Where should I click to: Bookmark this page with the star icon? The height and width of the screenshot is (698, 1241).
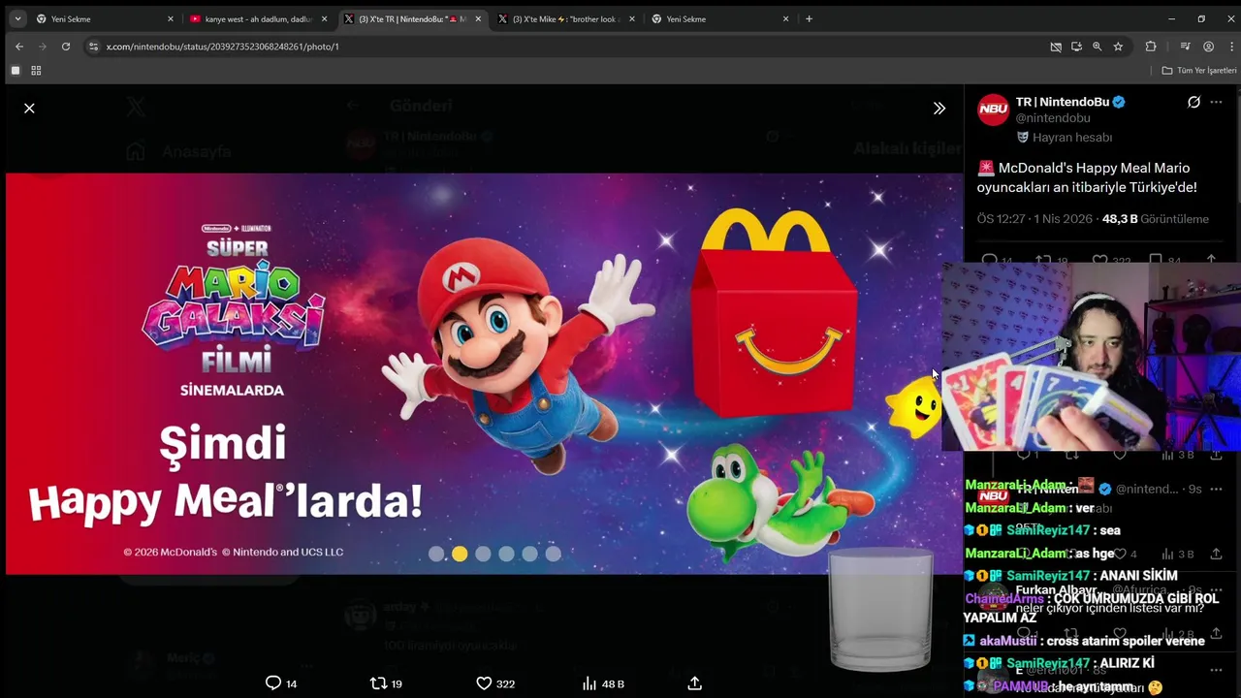pos(1118,47)
